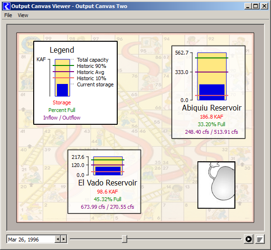The width and height of the screenshot is (271, 250).
Task: Open the text details icon beside play
Action: point(260,239)
